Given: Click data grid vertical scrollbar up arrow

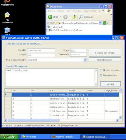Looking at the screenshot, I should coord(120,90).
